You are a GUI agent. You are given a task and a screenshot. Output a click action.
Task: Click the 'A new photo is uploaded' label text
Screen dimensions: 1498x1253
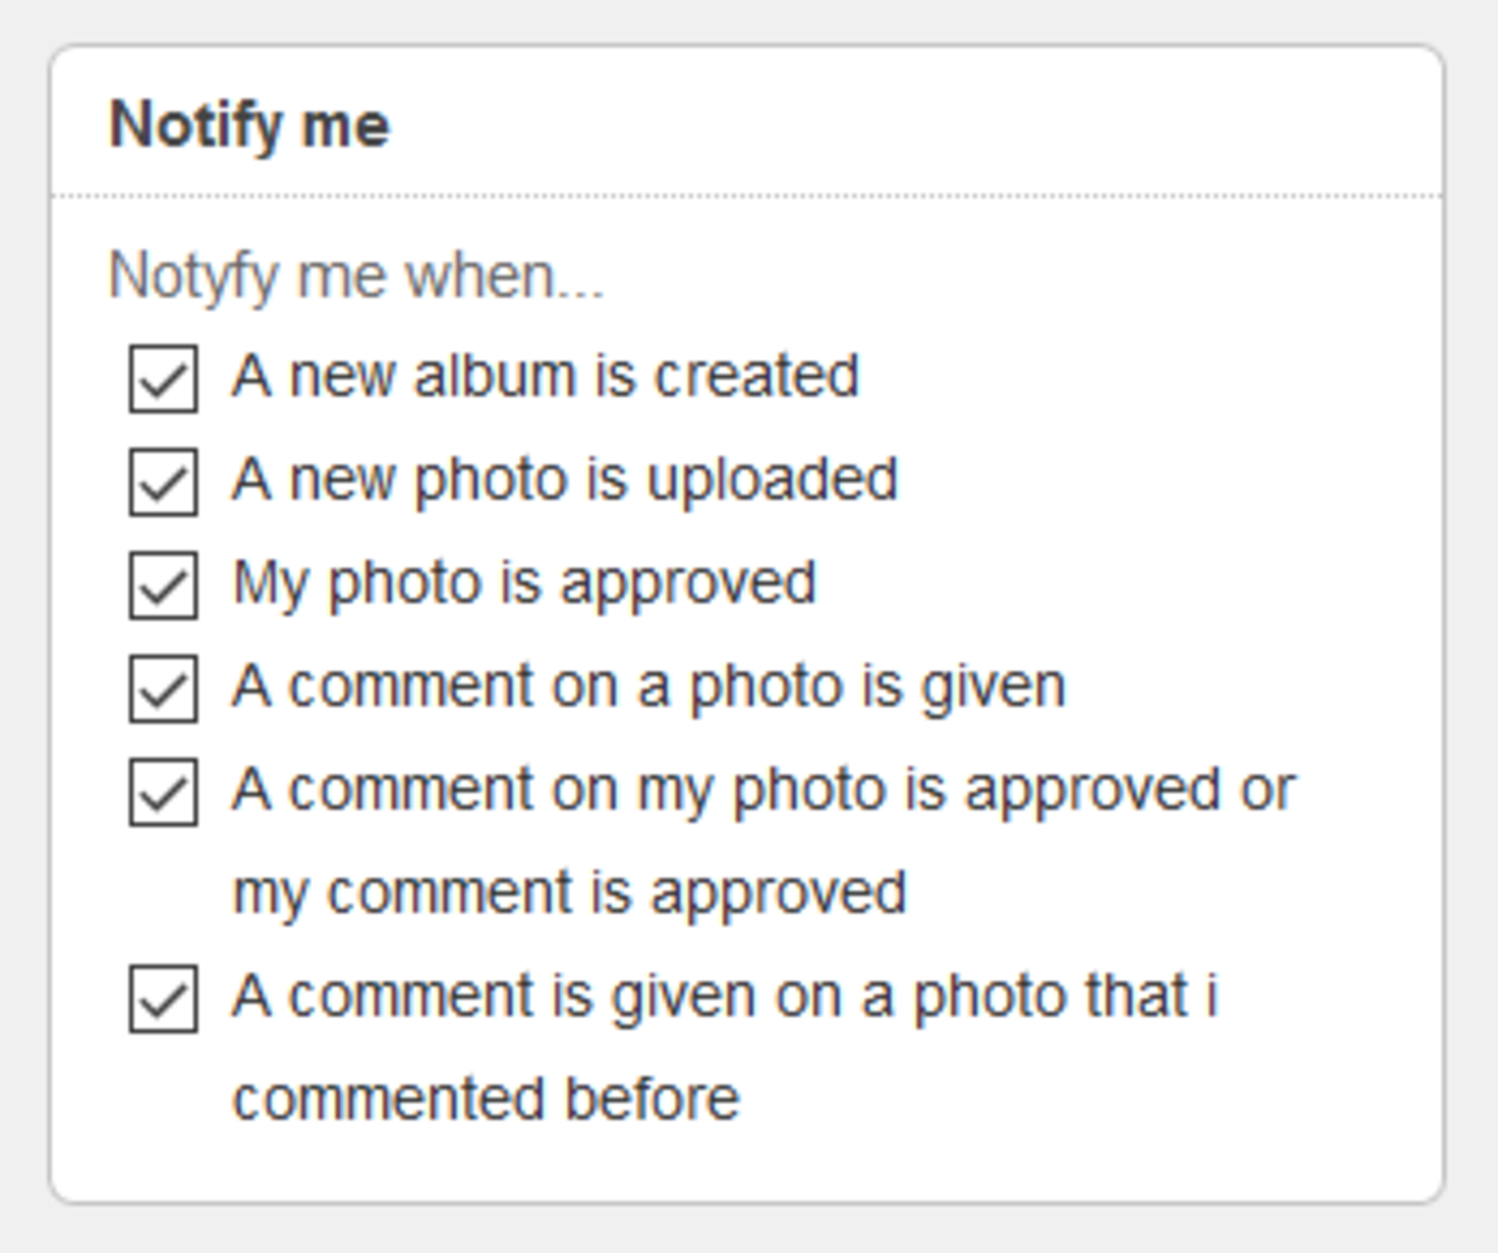(565, 480)
